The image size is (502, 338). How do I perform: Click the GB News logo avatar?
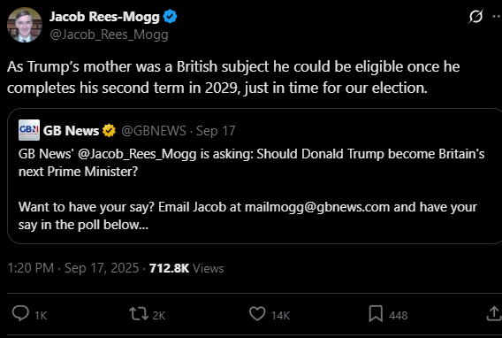(29, 130)
